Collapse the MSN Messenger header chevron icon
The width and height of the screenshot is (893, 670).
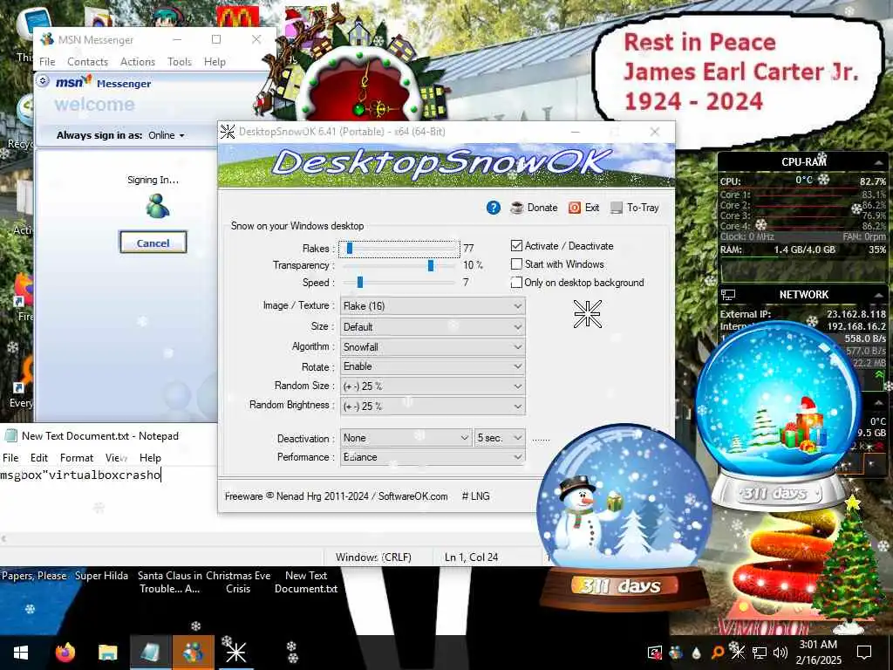coord(43,81)
